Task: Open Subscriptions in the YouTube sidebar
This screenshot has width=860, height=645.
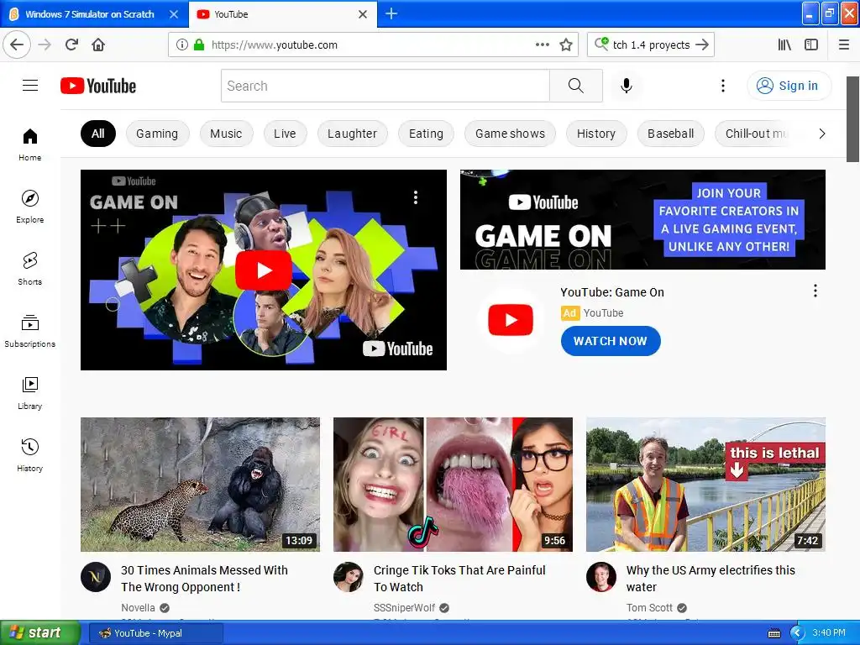Action: coord(30,331)
